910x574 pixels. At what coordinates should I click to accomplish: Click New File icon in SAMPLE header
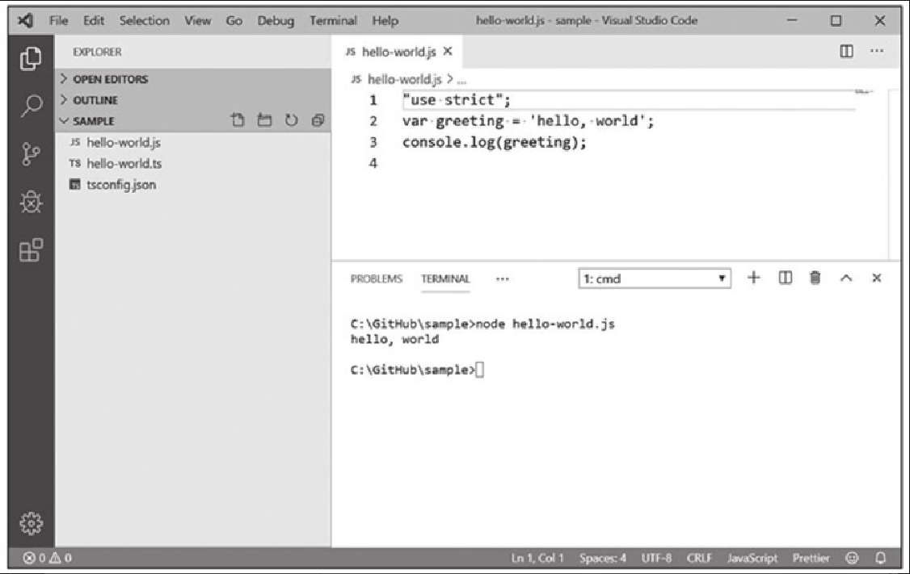[238, 120]
